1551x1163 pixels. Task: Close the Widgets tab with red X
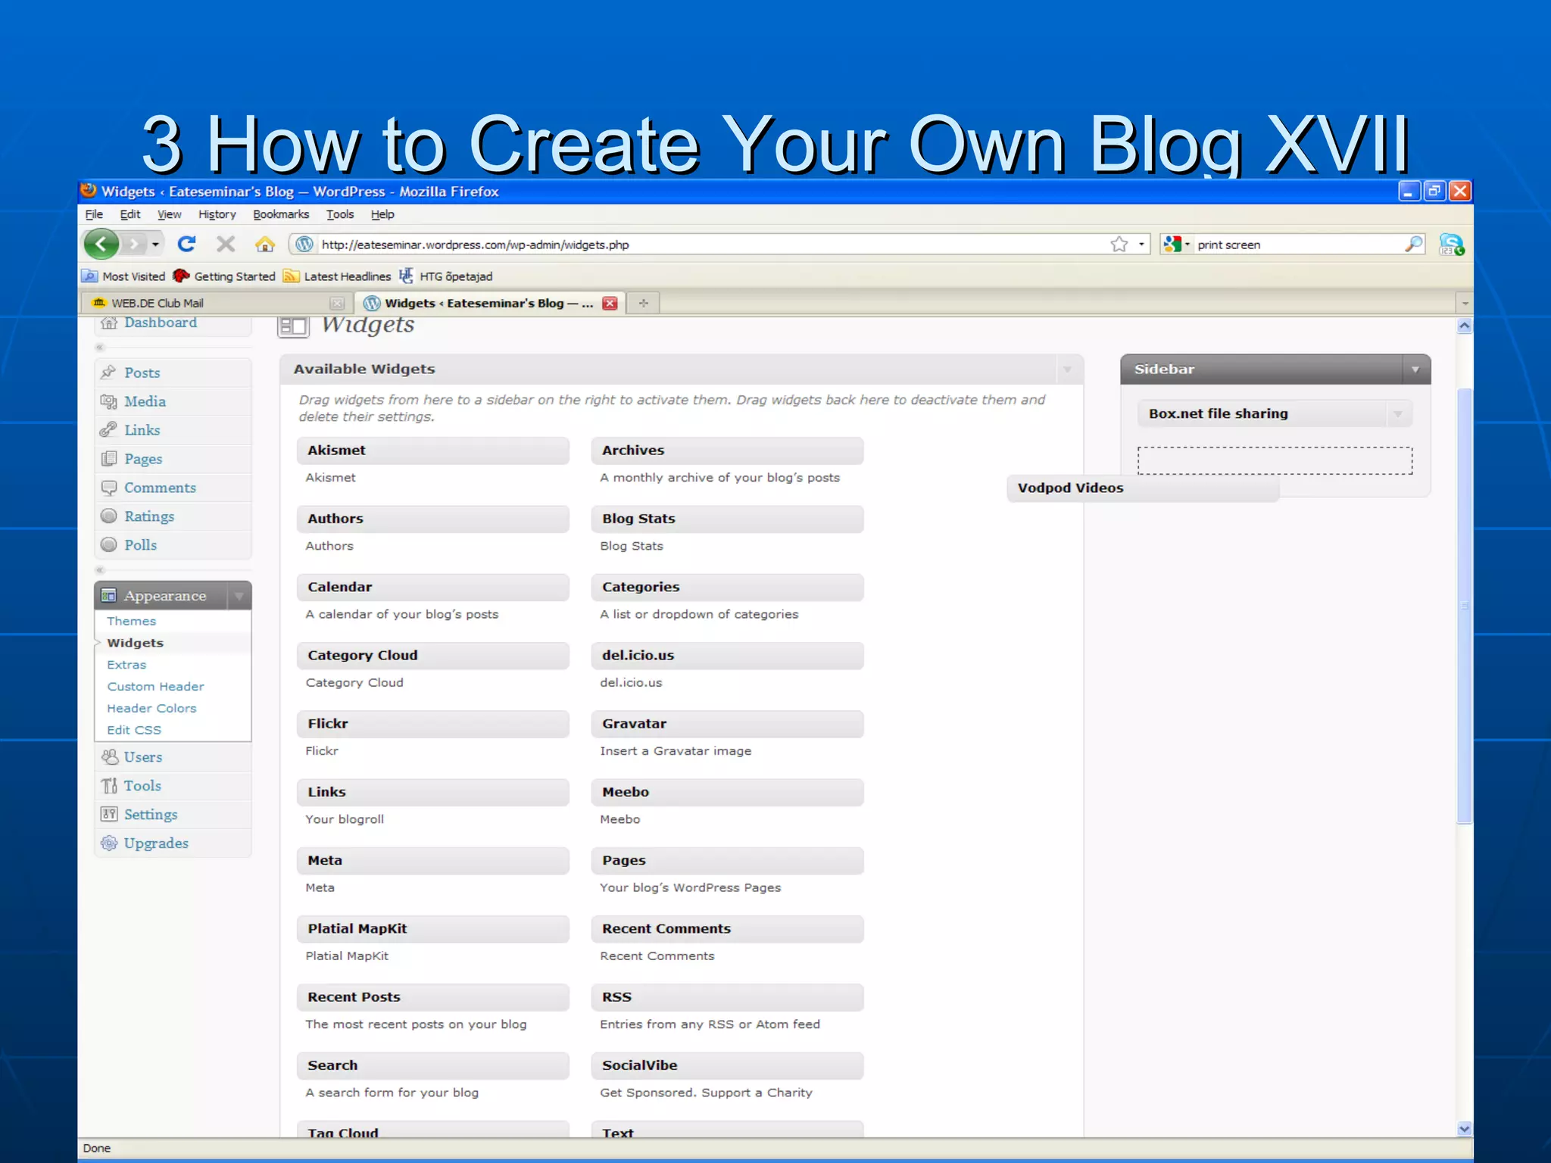610,303
